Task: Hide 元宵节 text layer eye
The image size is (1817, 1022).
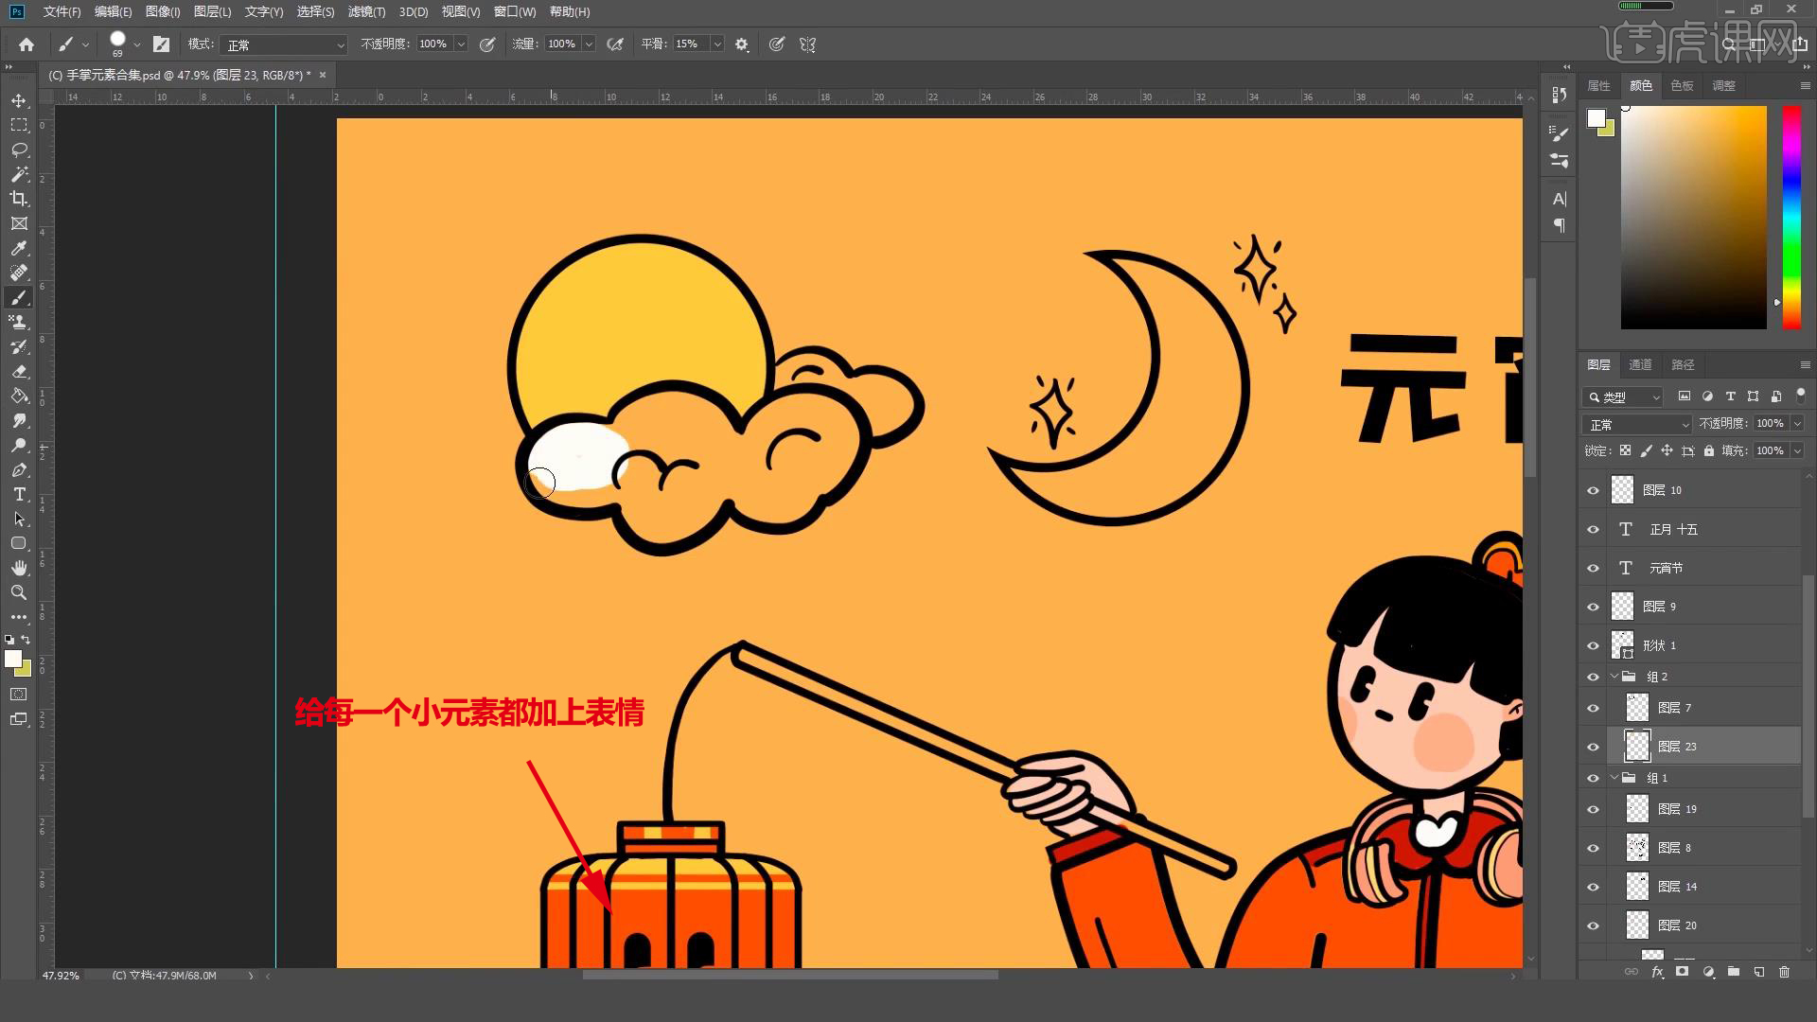Action: (x=1594, y=568)
